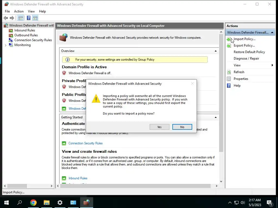Image resolution: width=278 pixels, height=208 pixels.
Task: Click the Outbound Rules tree icon
Action: [x=11, y=35]
